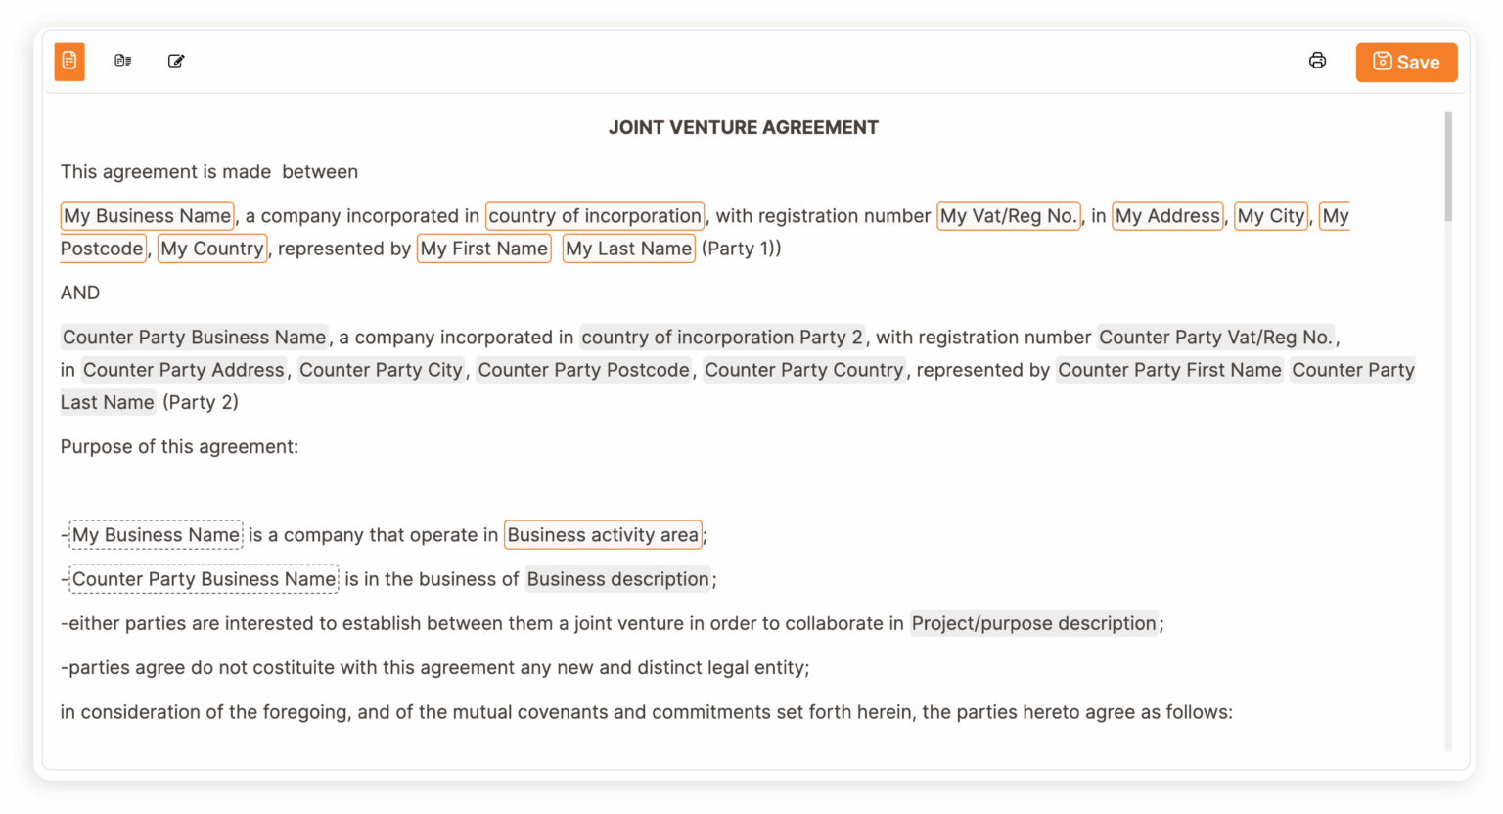Edit the My Country placeholder
The height and width of the screenshot is (814, 1503).
coord(212,249)
